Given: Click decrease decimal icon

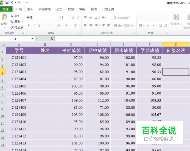Looking at the screenshot, I should [x=166, y=26].
